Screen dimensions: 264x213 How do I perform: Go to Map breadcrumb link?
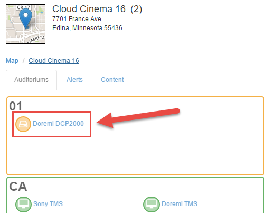12,61
